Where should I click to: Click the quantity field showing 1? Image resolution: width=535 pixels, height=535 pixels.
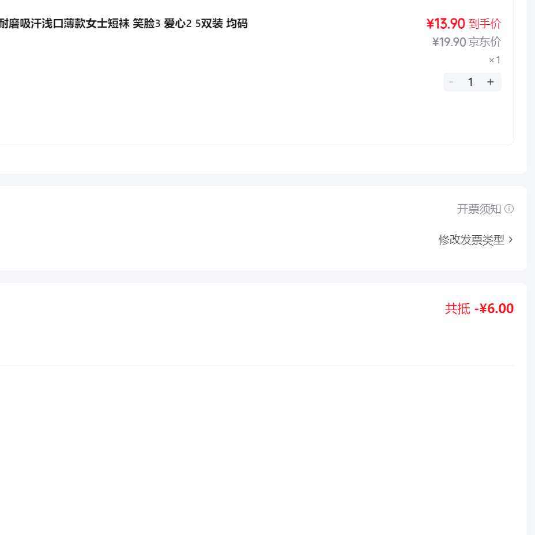click(x=470, y=82)
